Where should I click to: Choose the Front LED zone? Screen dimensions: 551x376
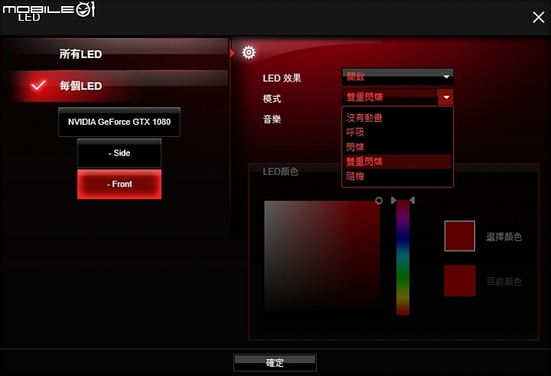click(119, 185)
